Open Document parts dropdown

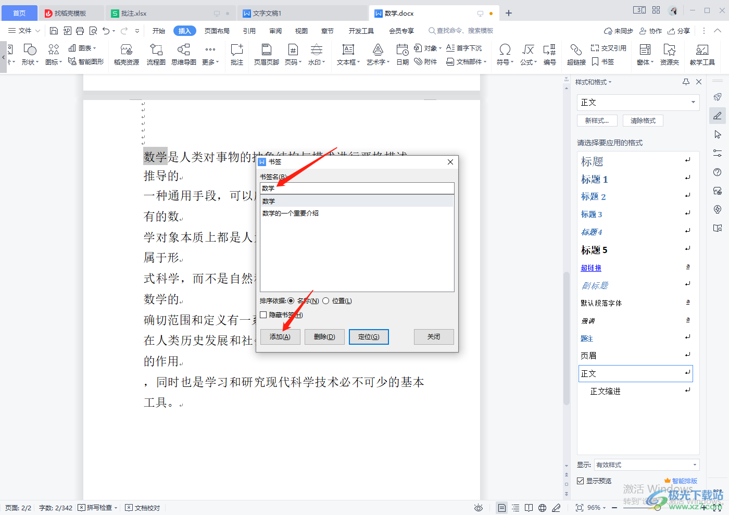click(467, 62)
